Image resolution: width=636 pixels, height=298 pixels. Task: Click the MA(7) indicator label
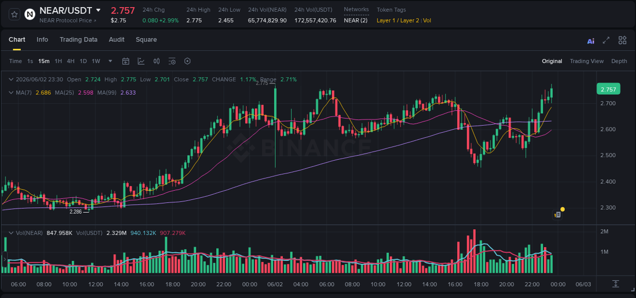(24, 93)
